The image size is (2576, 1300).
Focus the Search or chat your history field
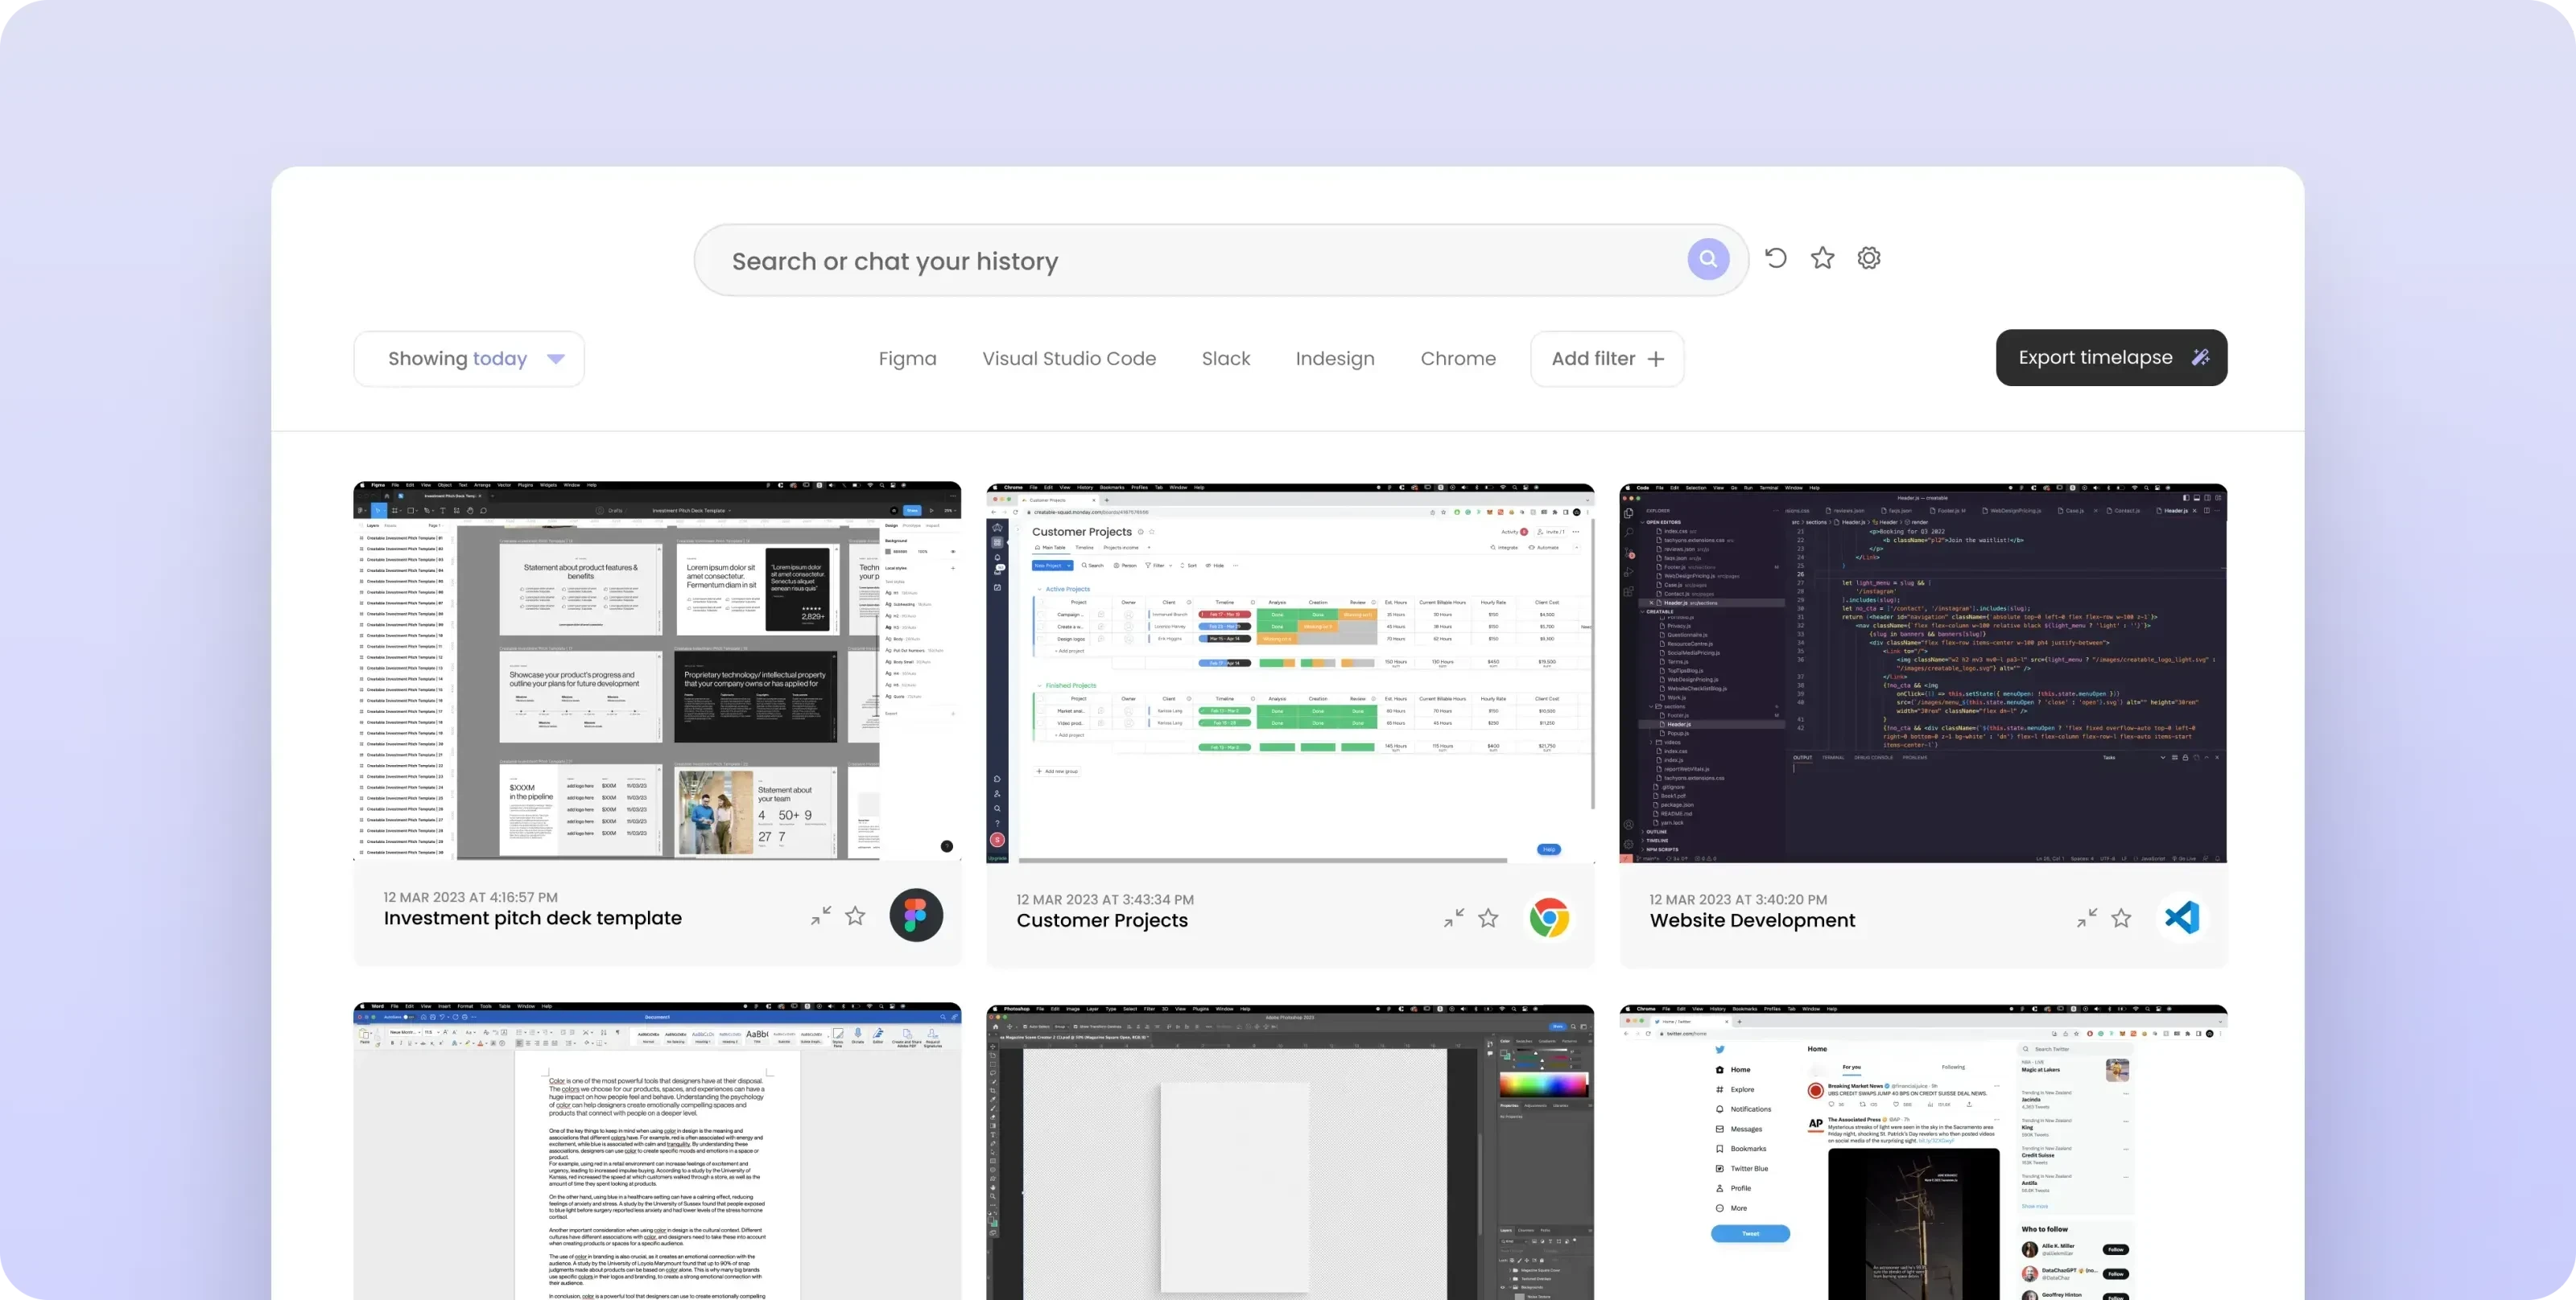(x=1221, y=260)
